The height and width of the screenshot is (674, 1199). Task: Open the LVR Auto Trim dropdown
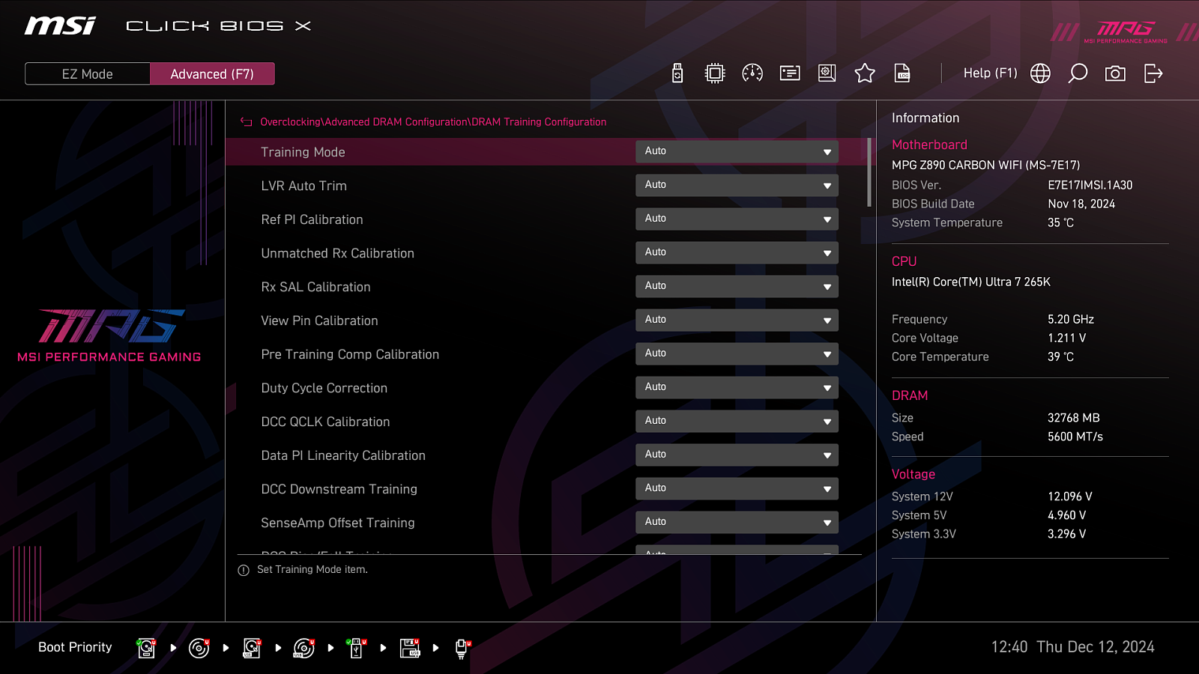737,185
